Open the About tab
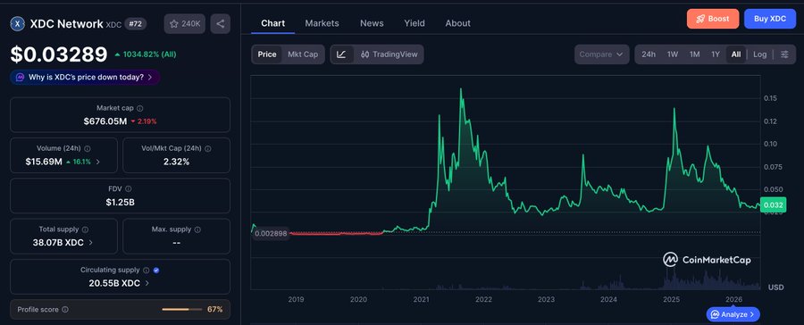This screenshot has width=804, height=325. tap(458, 23)
